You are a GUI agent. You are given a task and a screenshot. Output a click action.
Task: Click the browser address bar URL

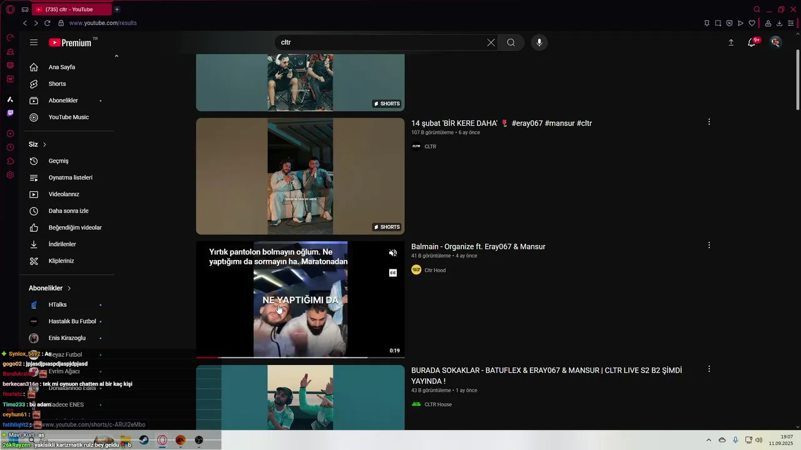pyautogui.click(x=103, y=23)
